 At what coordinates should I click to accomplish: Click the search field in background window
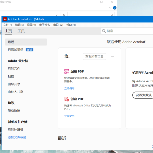(x=92, y=14)
